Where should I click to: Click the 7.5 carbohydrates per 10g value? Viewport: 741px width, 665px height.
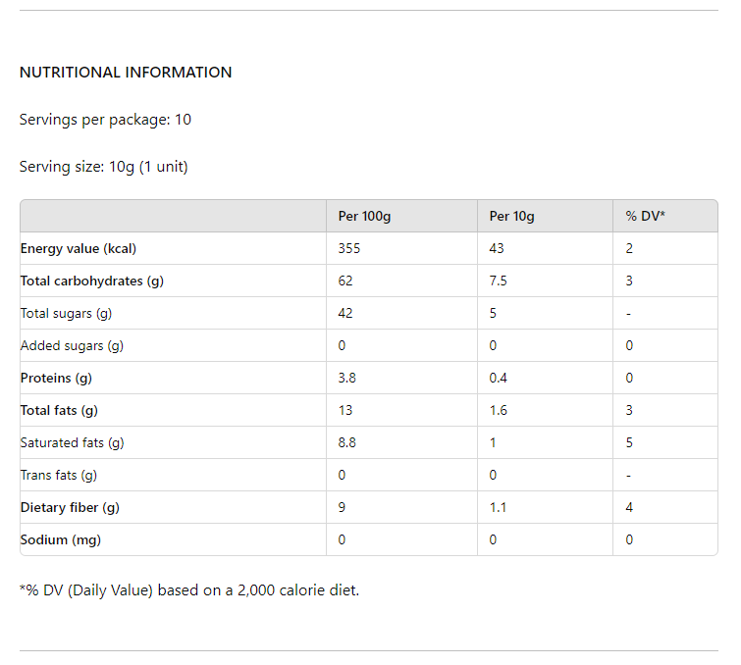click(x=499, y=281)
